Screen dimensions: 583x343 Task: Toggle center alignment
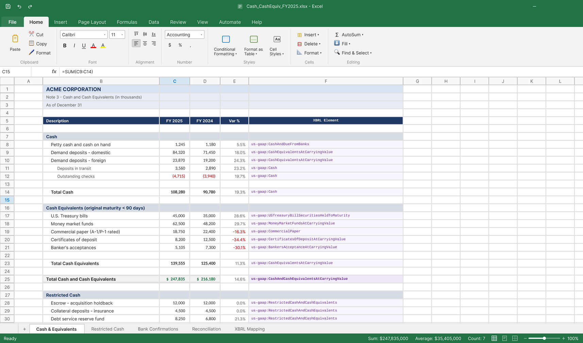(145, 43)
